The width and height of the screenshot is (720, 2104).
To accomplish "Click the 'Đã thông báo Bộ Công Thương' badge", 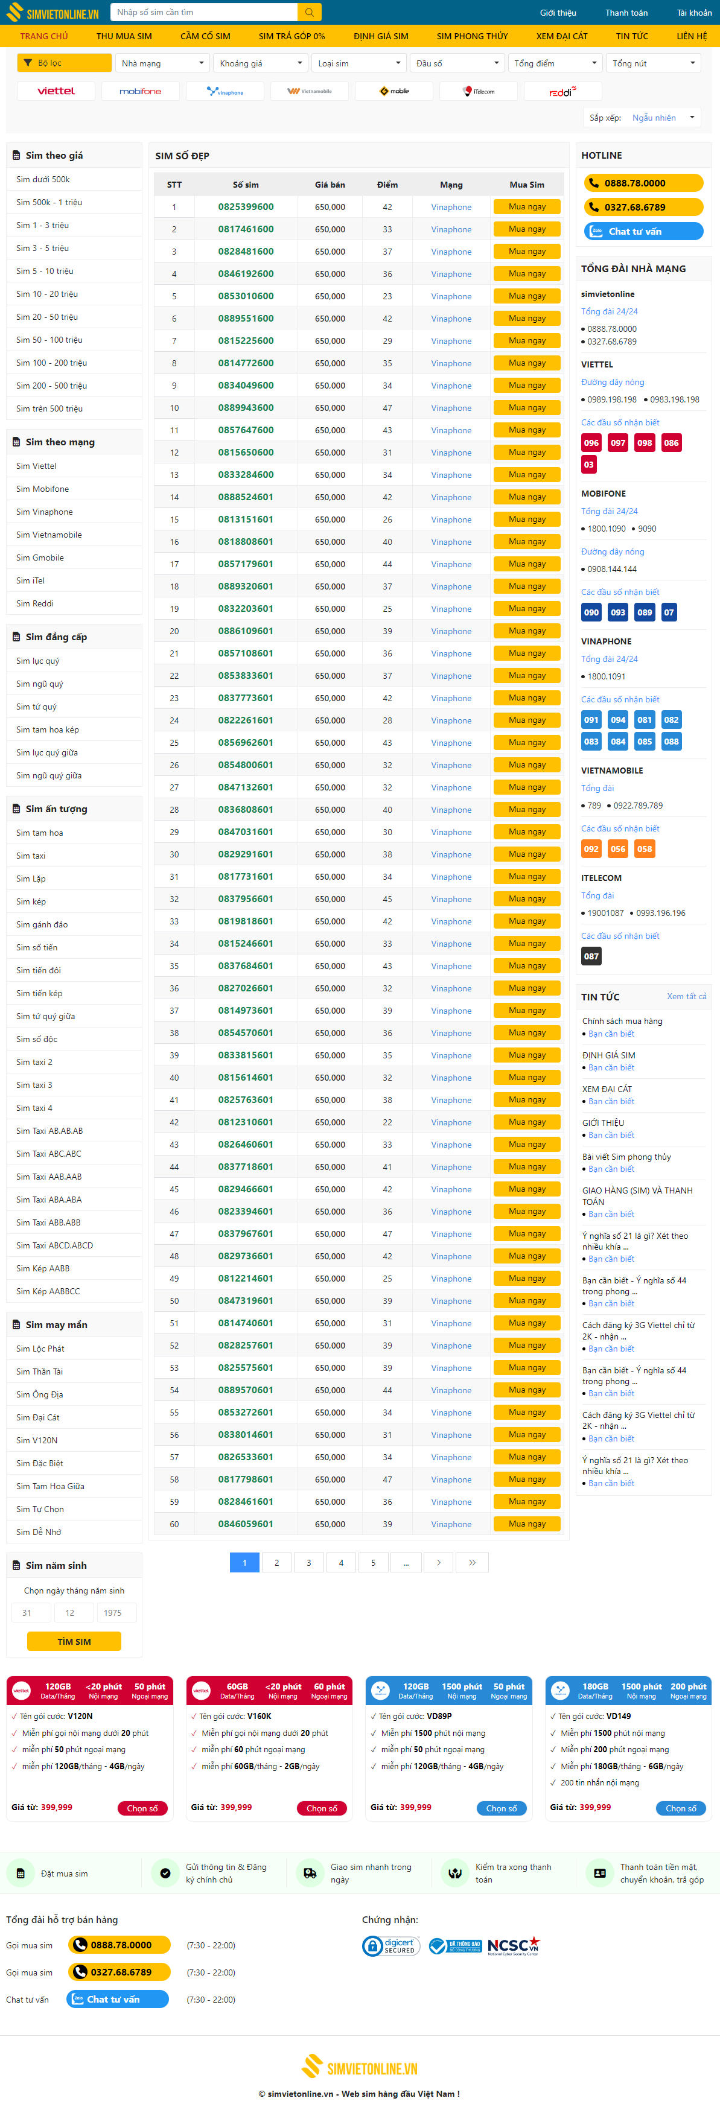I will point(455,1945).
